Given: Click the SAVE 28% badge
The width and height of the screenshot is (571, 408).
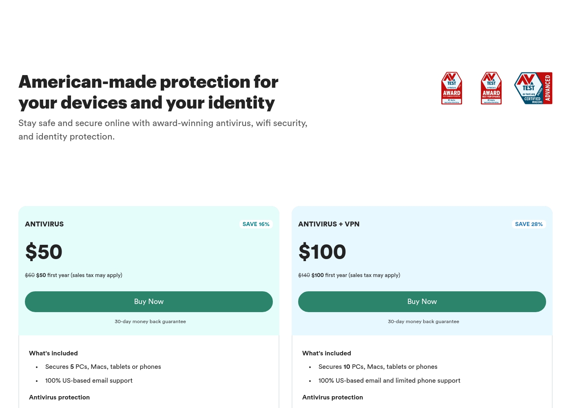Looking at the screenshot, I should click(529, 224).
